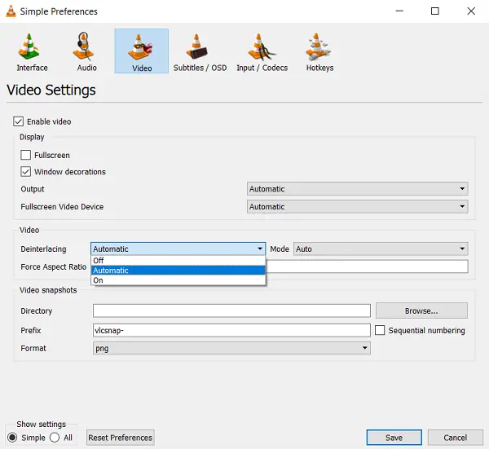Choose Off in Deinterlacing list
489x449 pixels.
(178, 261)
